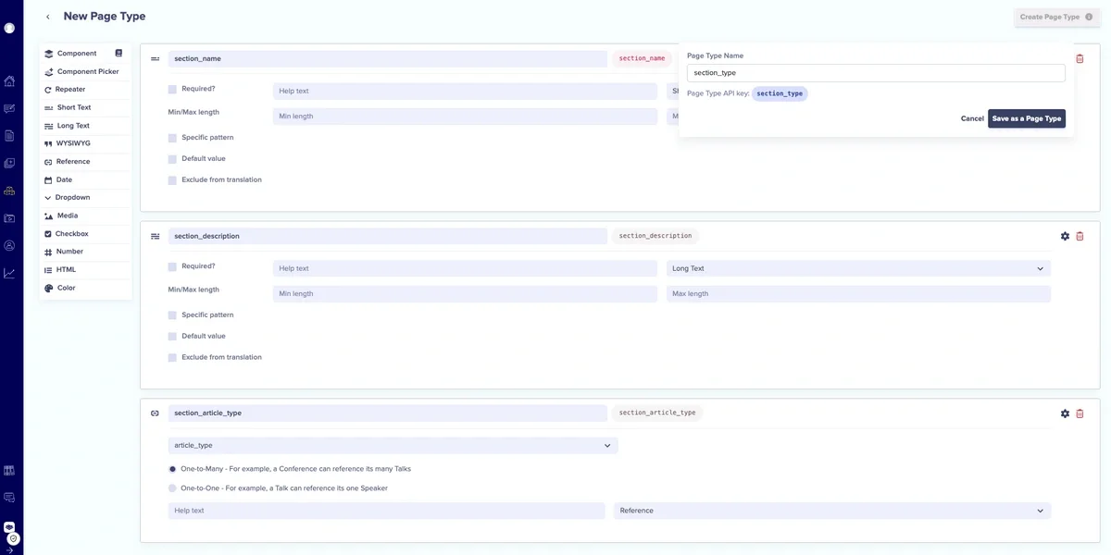Delete the section_description field with trash icon

(1080, 236)
